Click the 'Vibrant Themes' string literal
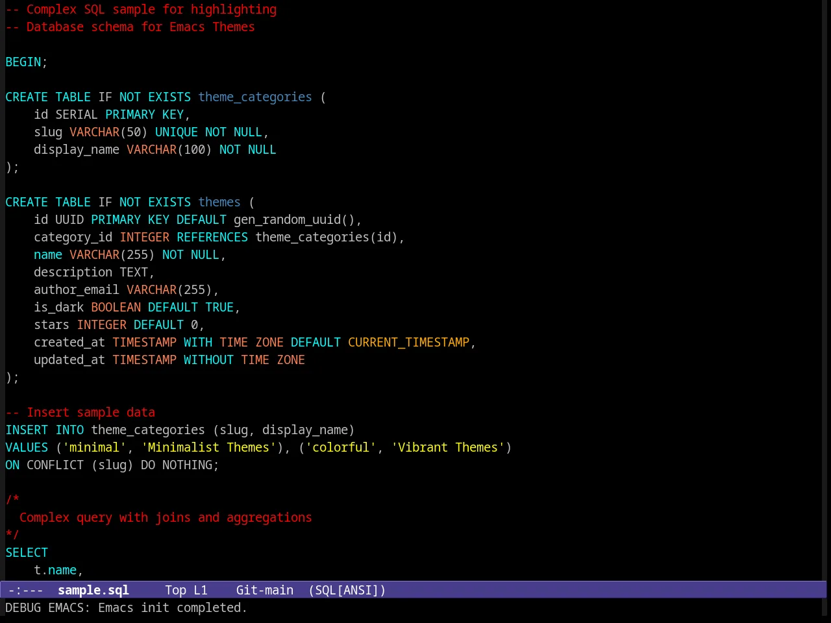The width and height of the screenshot is (831, 623). (x=448, y=447)
